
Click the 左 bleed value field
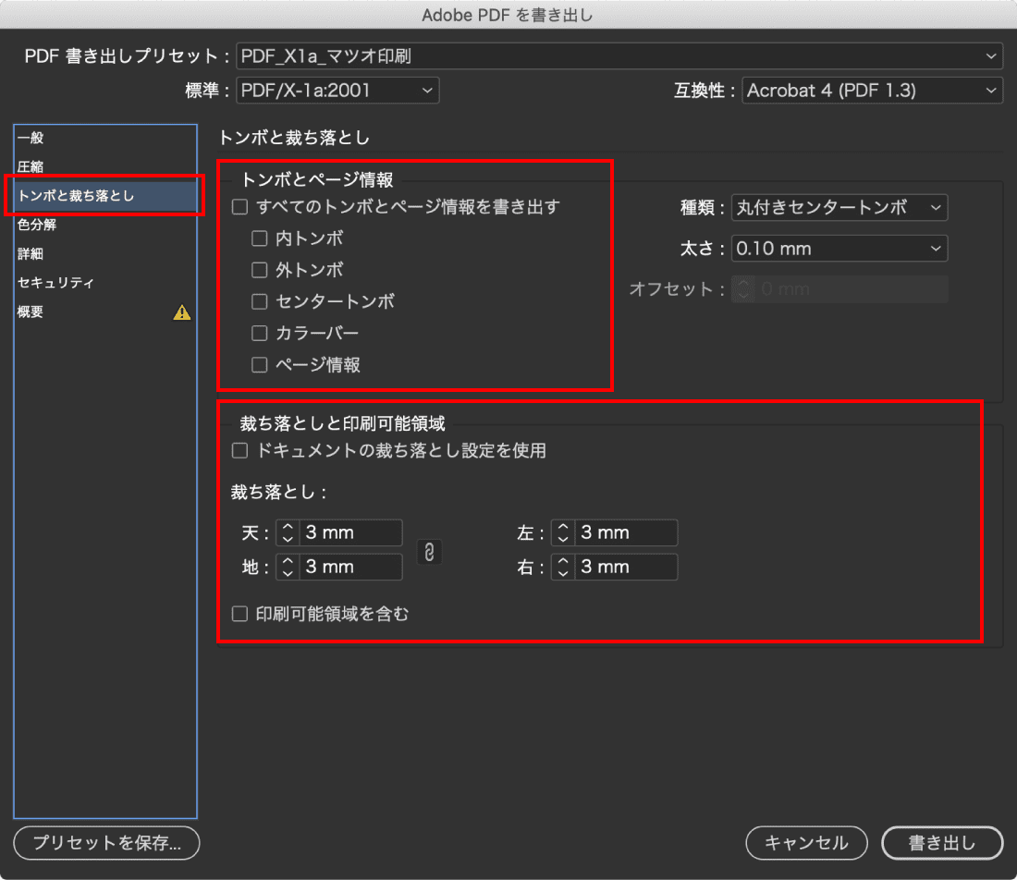pos(626,532)
